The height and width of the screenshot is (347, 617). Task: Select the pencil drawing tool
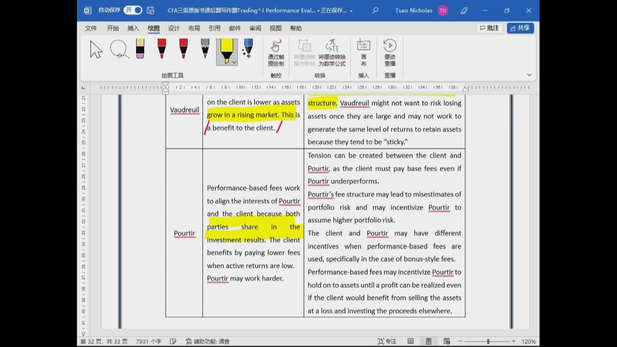[205, 49]
